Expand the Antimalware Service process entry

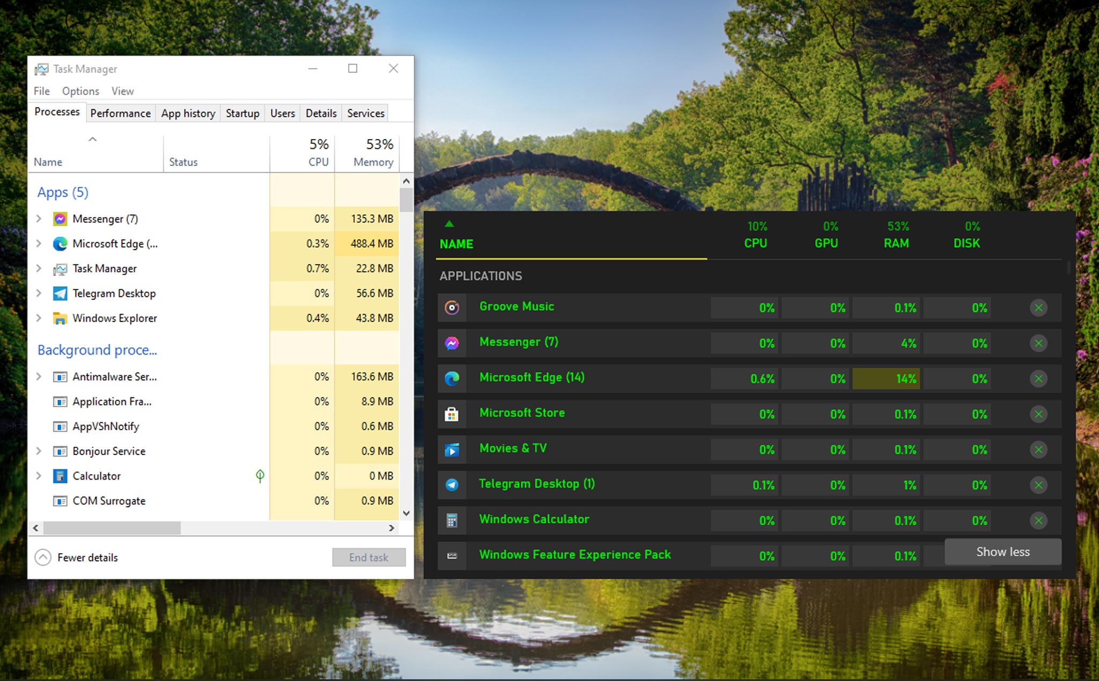pyautogui.click(x=39, y=376)
